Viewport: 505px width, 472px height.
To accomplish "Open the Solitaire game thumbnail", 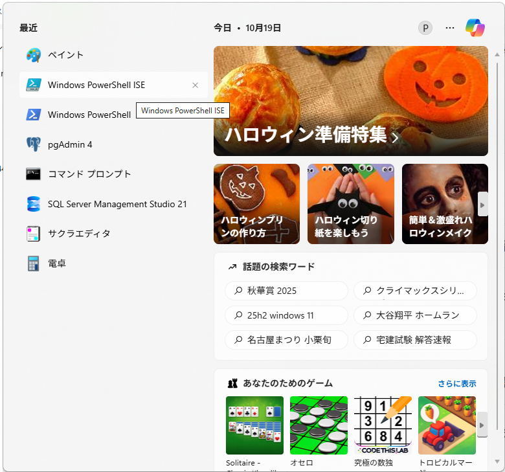I will (254, 425).
